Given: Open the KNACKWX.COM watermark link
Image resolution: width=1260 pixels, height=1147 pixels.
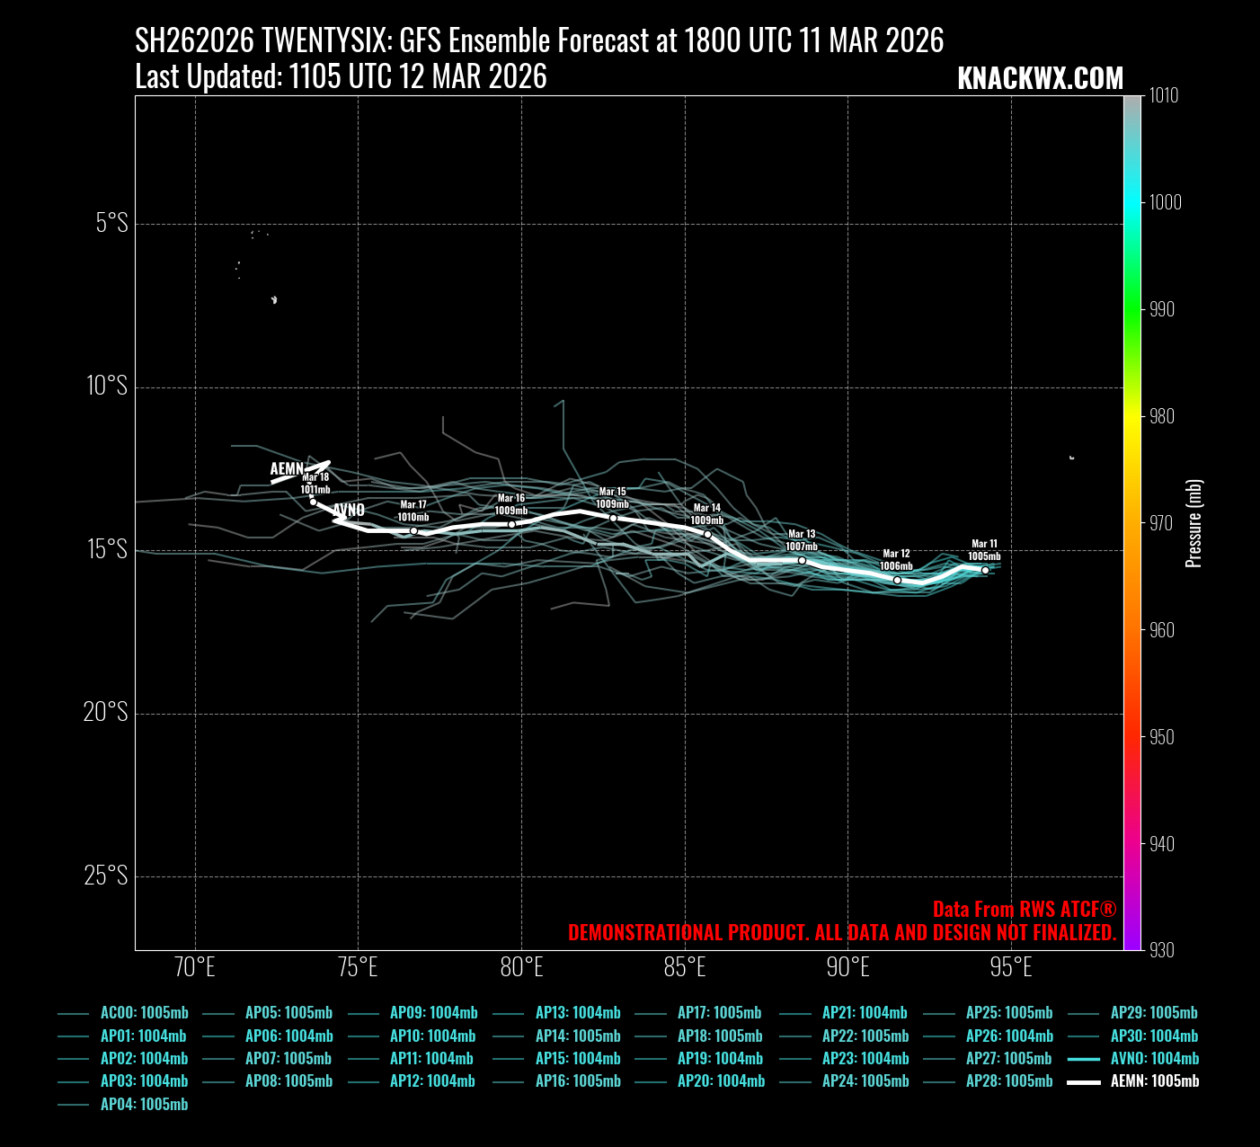Looking at the screenshot, I should [1040, 79].
